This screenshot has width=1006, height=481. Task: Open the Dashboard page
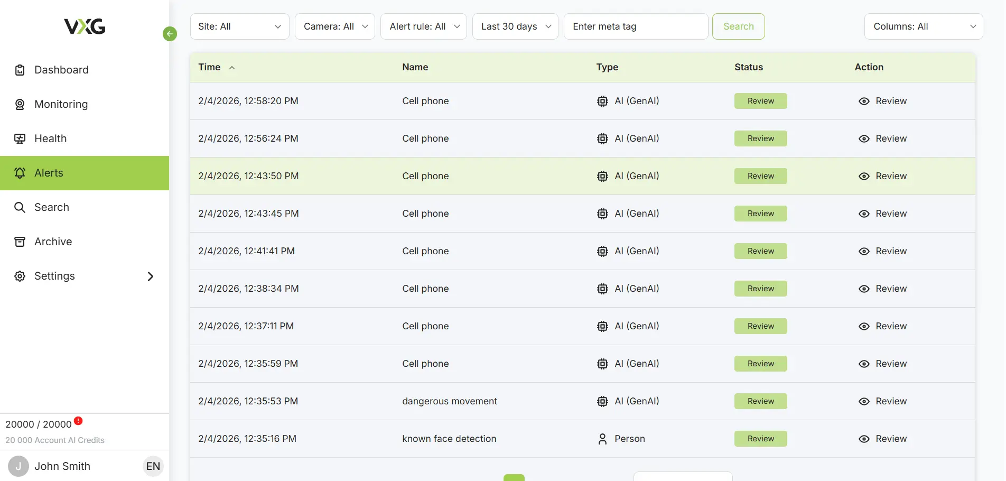point(85,70)
